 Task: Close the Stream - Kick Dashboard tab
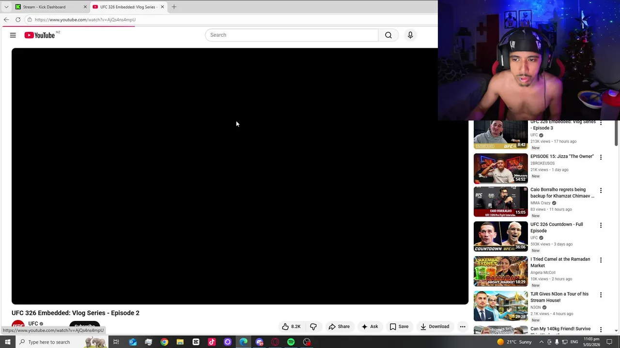85,7
